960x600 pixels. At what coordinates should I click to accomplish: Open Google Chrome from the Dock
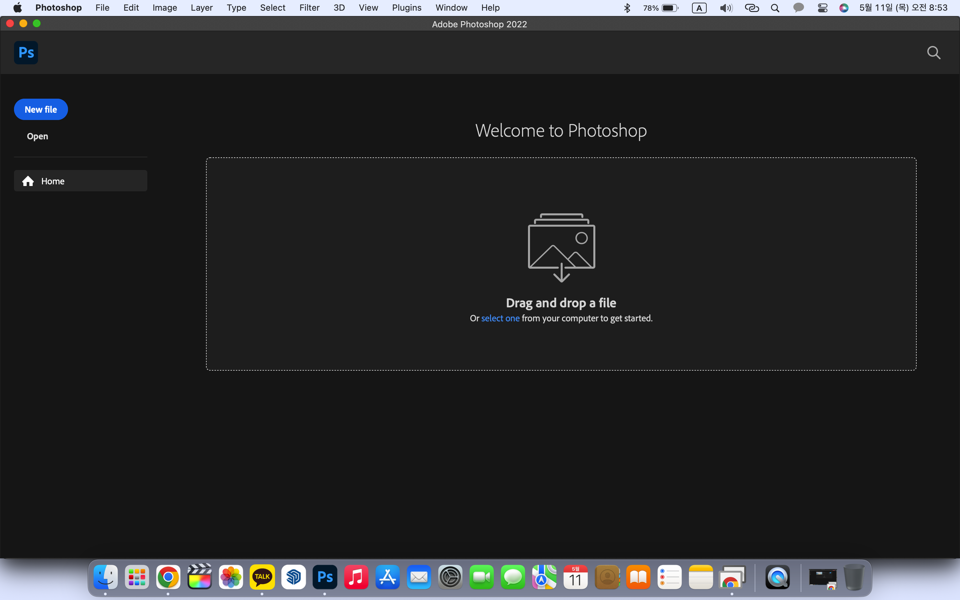168,577
